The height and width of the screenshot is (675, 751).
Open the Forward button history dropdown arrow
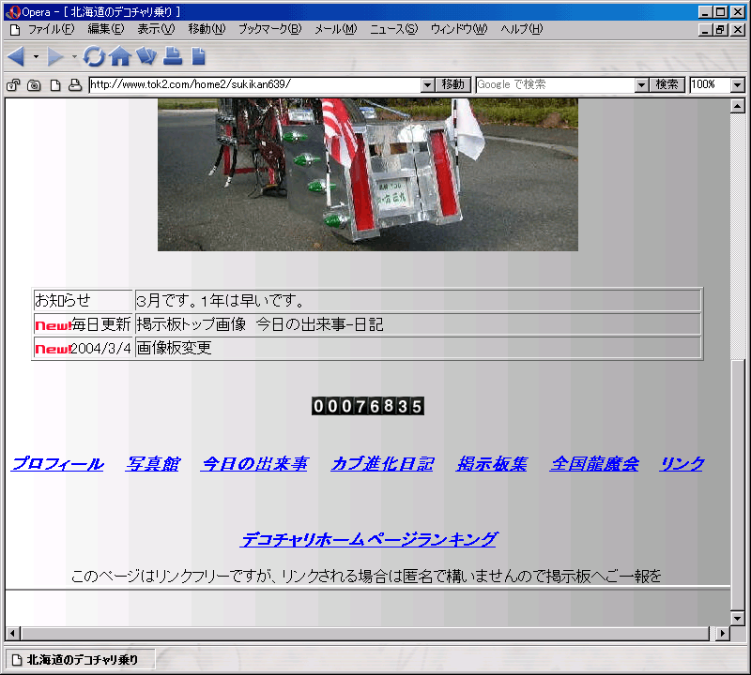74,56
